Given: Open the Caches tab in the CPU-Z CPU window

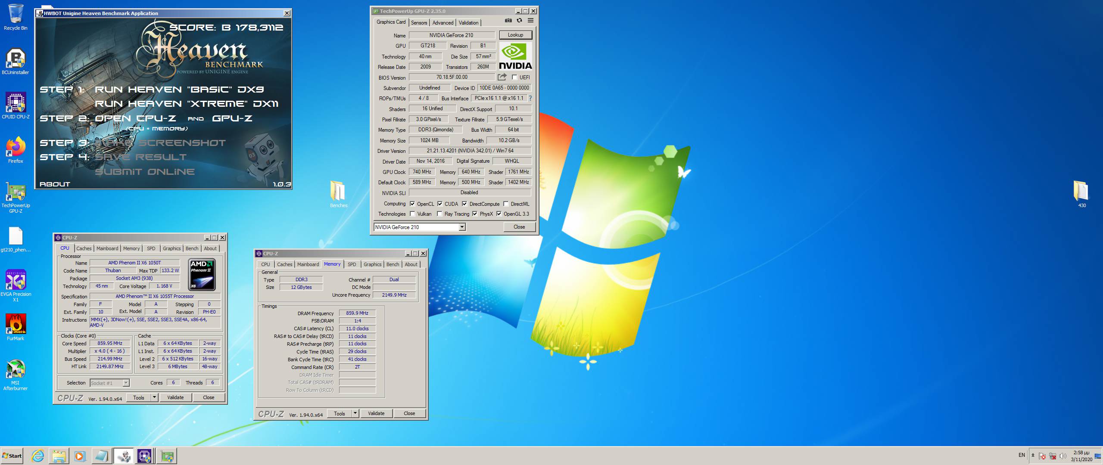Looking at the screenshot, I should coord(84,248).
